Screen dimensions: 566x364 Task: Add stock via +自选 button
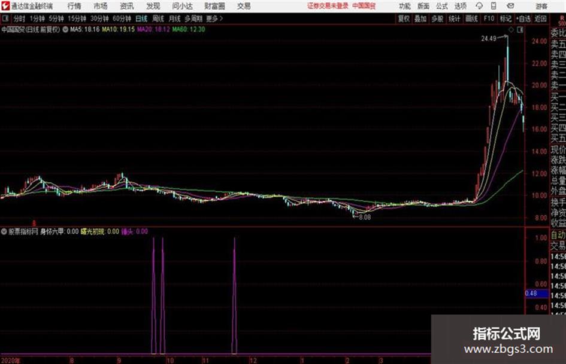523,19
